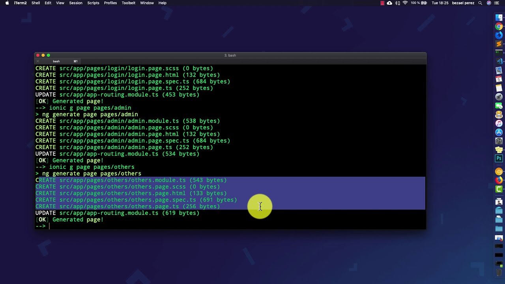
Task: Open Launchpad rocket icon in the Dock
Action: pos(499,97)
